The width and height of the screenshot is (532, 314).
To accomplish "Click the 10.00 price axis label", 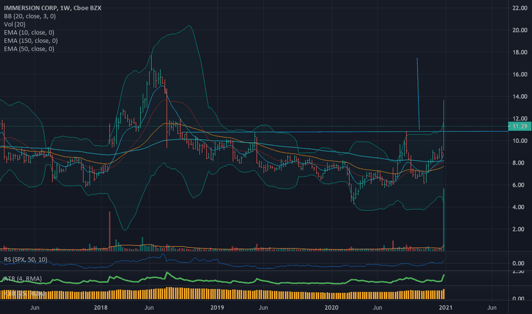I will coord(520,141).
